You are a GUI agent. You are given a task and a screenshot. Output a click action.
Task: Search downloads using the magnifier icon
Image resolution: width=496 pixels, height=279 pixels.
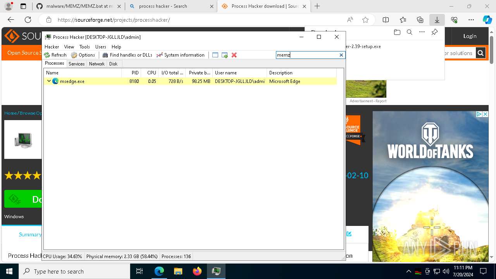click(x=410, y=33)
